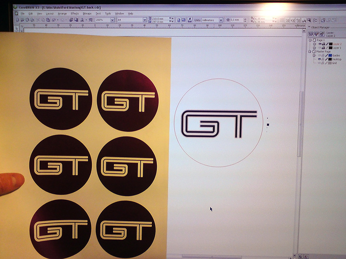Toggle Layer 2 printable icon
The height and width of the screenshot is (259, 346).
point(323,44)
